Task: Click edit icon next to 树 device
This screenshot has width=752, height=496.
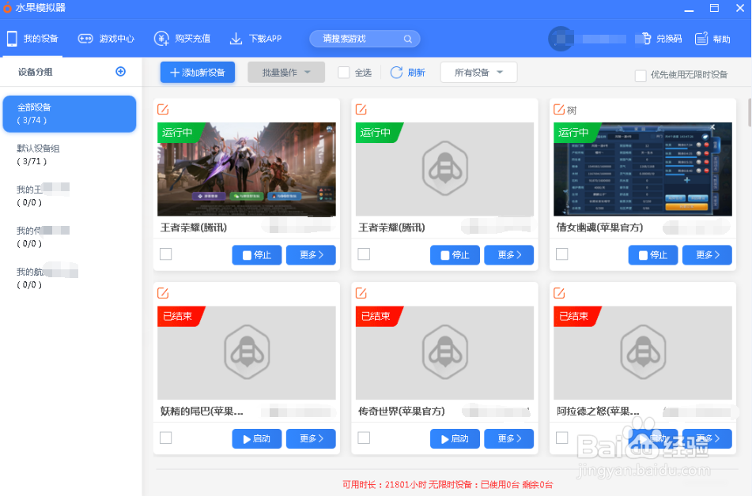Action: click(x=559, y=109)
